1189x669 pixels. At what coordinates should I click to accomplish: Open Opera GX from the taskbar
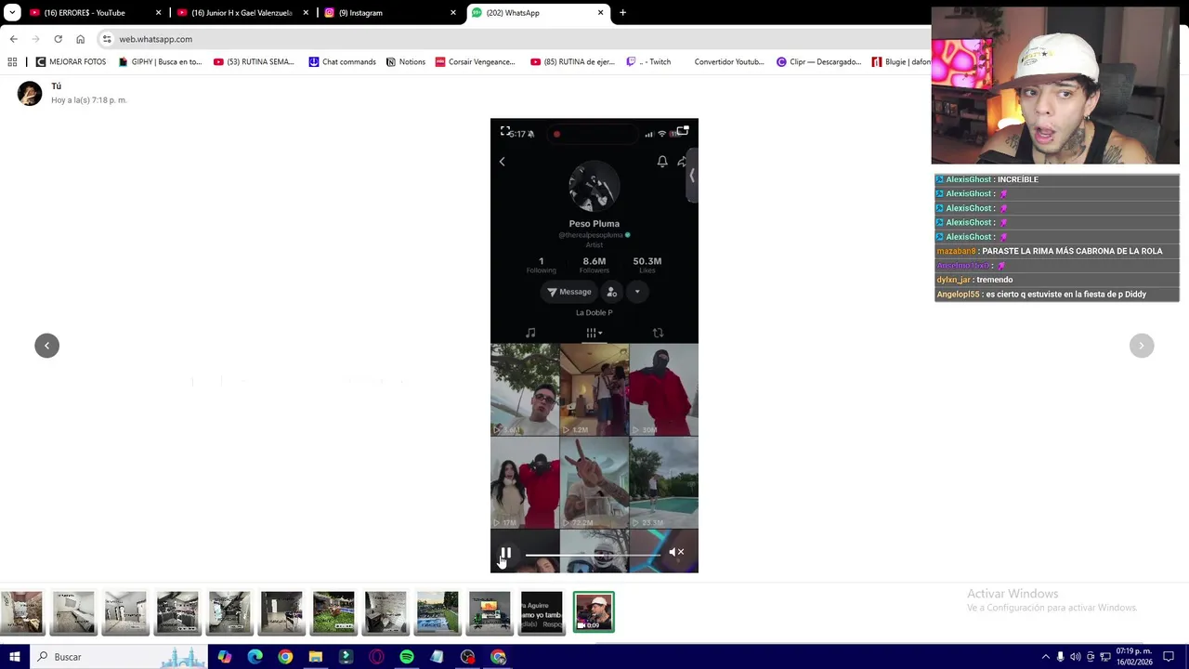[376, 657]
